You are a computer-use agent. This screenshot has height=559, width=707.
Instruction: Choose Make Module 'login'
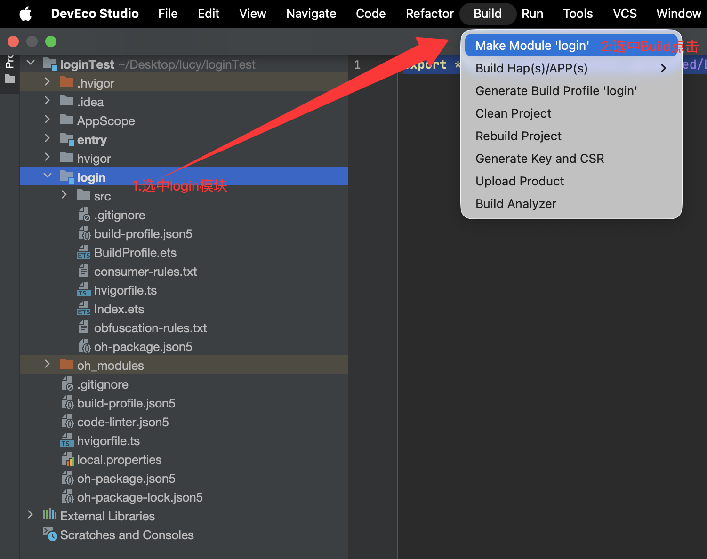(571, 46)
